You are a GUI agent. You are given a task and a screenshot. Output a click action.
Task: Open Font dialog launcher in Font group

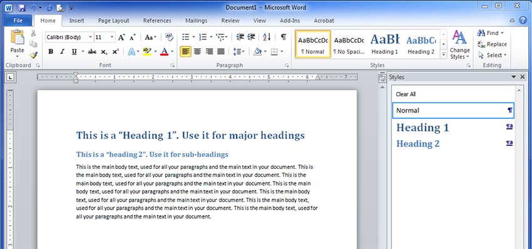coord(172,65)
